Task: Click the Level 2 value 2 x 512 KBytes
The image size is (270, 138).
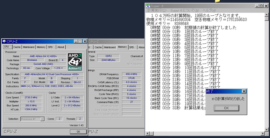Action: 72,106
